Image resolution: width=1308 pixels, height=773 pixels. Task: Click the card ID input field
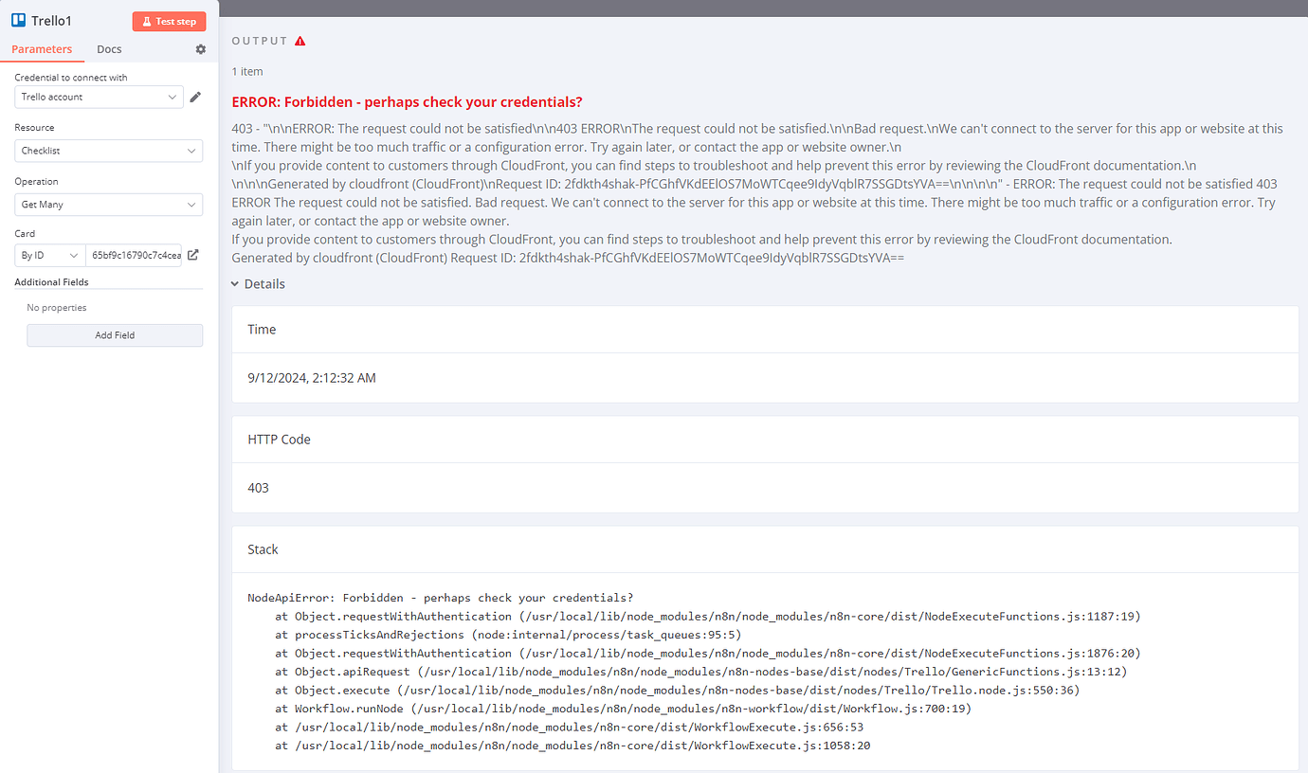point(133,254)
